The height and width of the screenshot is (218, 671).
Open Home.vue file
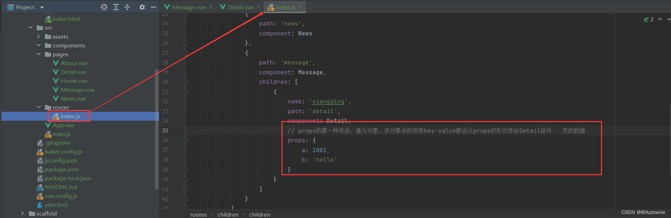[74, 81]
